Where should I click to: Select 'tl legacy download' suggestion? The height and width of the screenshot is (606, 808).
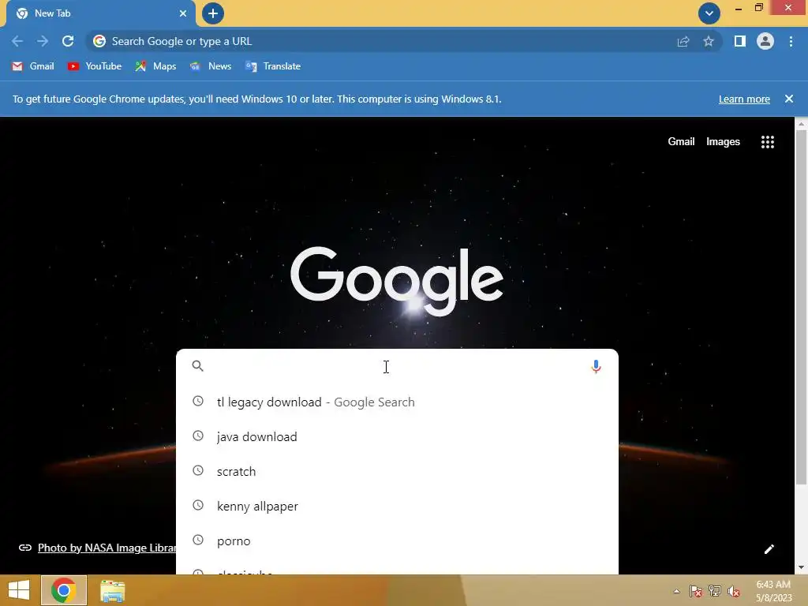tap(397, 402)
